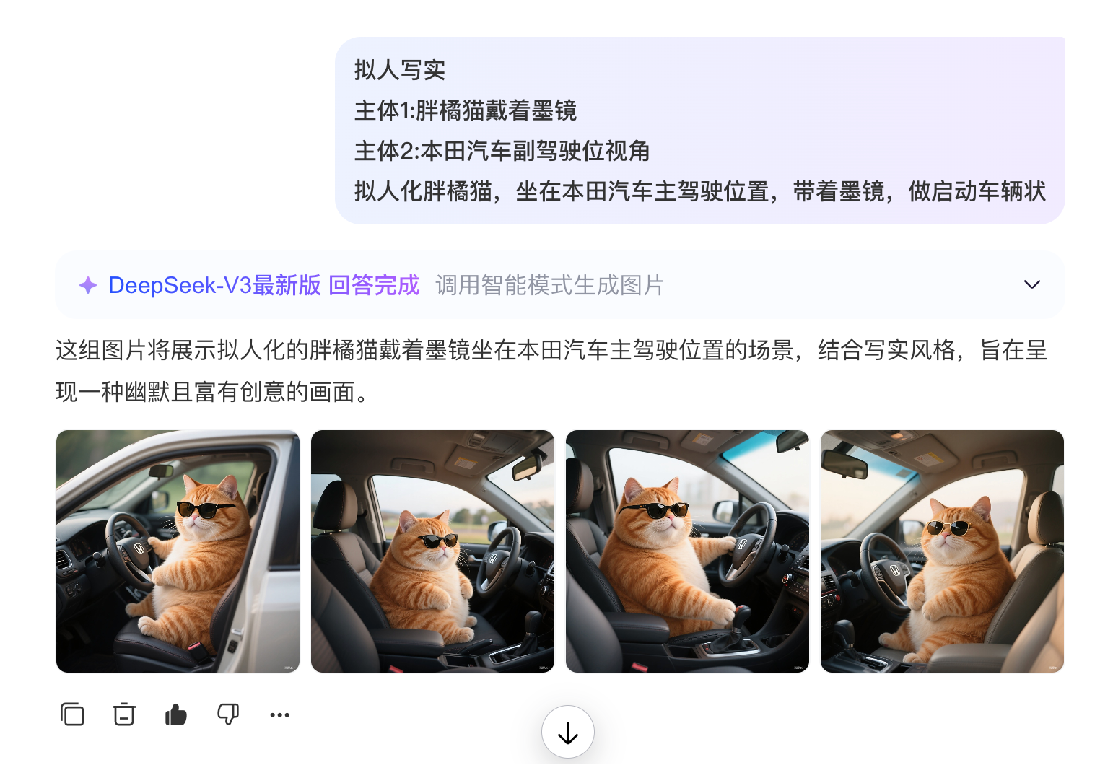Click the watermark on the first image

pyautogui.click(x=290, y=668)
